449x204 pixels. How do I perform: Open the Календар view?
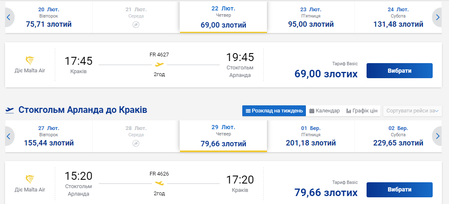click(x=324, y=111)
